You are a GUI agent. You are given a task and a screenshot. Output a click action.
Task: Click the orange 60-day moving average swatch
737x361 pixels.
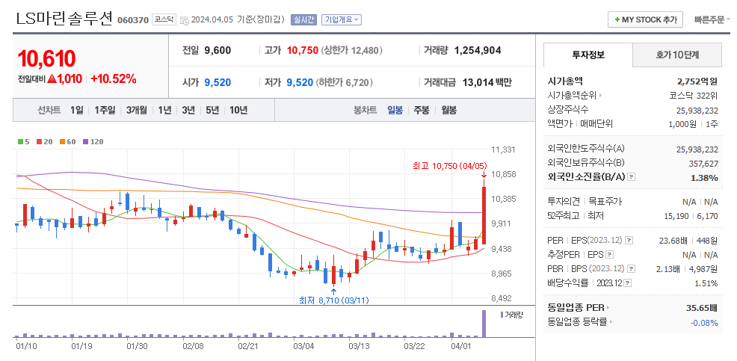[63, 141]
